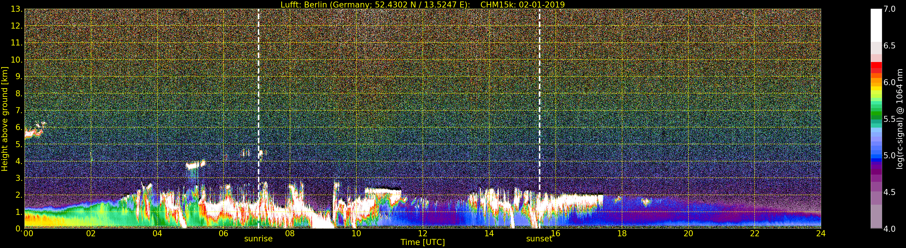Screen dimensions: 906x248
Task: Select the "5.0" colorbar tick label
Action: pyautogui.click(x=890, y=155)
